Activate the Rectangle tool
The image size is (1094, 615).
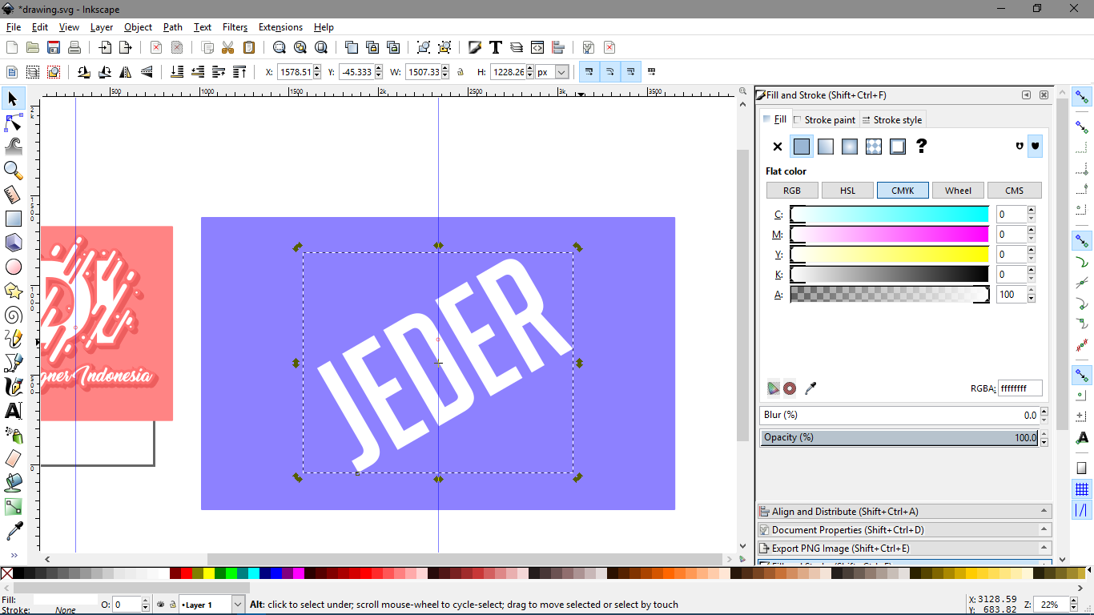click(x=12, y=218)
